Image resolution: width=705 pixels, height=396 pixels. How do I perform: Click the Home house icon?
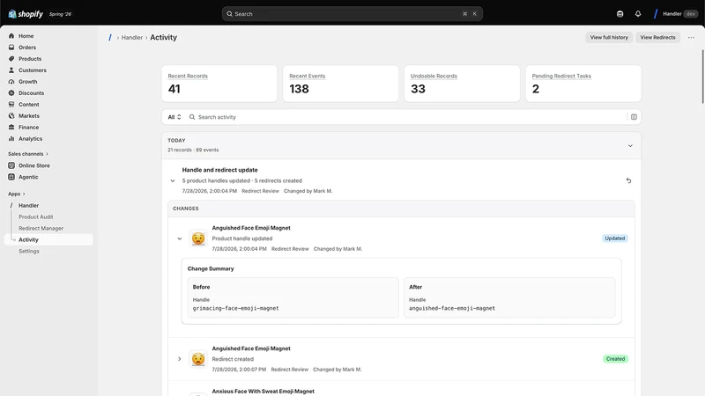click(x=11, y=36)
